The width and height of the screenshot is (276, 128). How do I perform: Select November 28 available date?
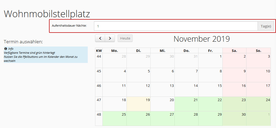coord(186,118)
